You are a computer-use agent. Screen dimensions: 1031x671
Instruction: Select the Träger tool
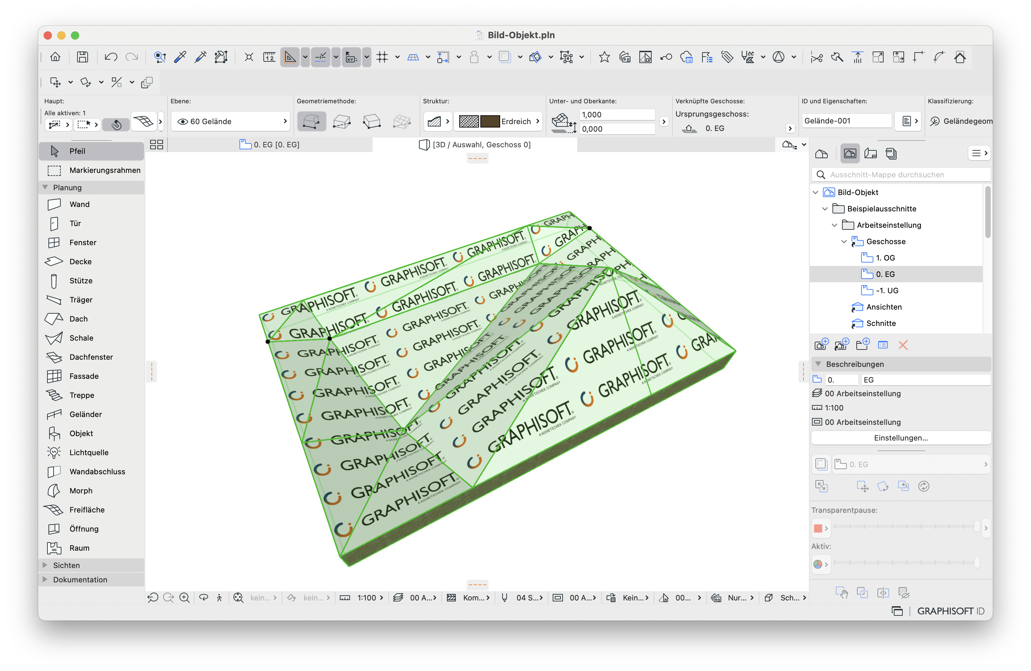pos(92,300)
